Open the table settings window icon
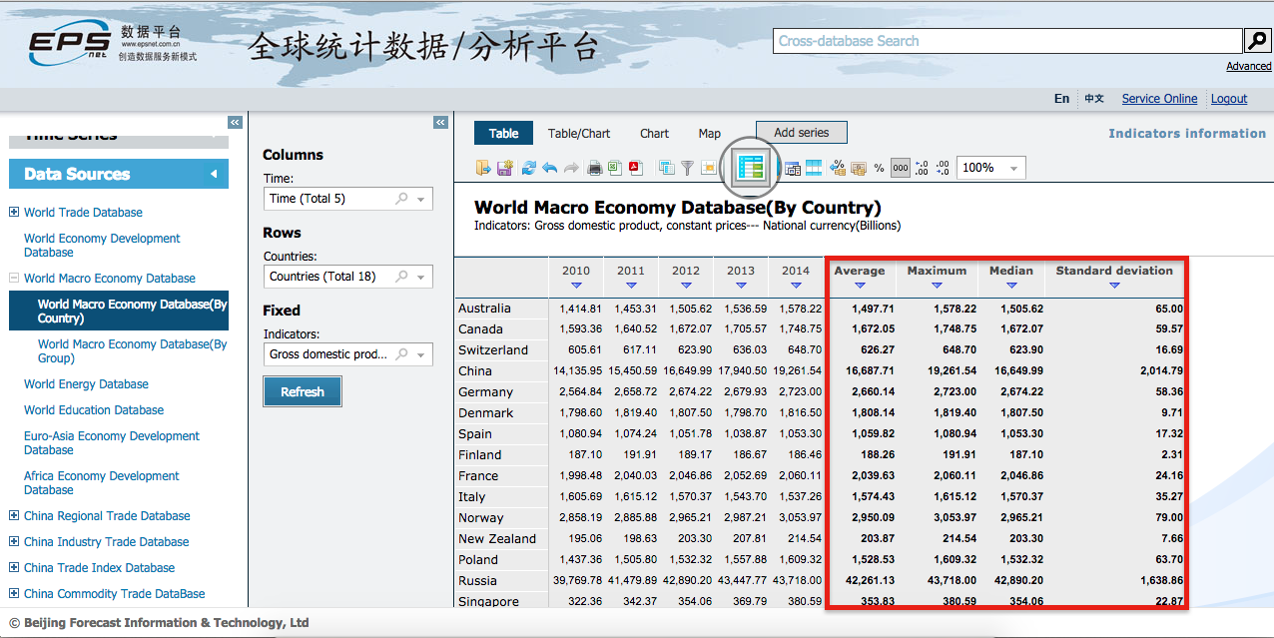Image resolution: width=1274 pixels, height=638 pixels. [x=793, y=169]
